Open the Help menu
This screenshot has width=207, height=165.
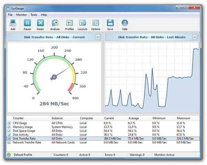point(44,15)
